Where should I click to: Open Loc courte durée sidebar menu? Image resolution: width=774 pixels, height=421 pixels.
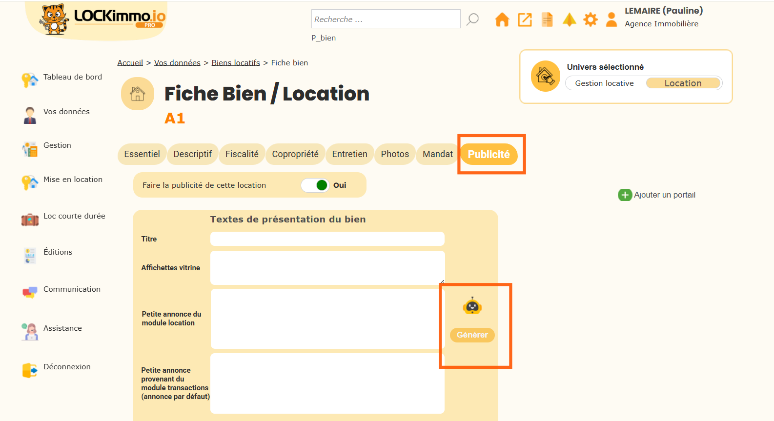tap(74, 216)
